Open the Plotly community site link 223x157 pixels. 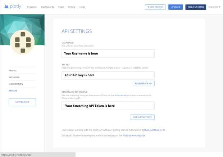(x=134, y=135)
